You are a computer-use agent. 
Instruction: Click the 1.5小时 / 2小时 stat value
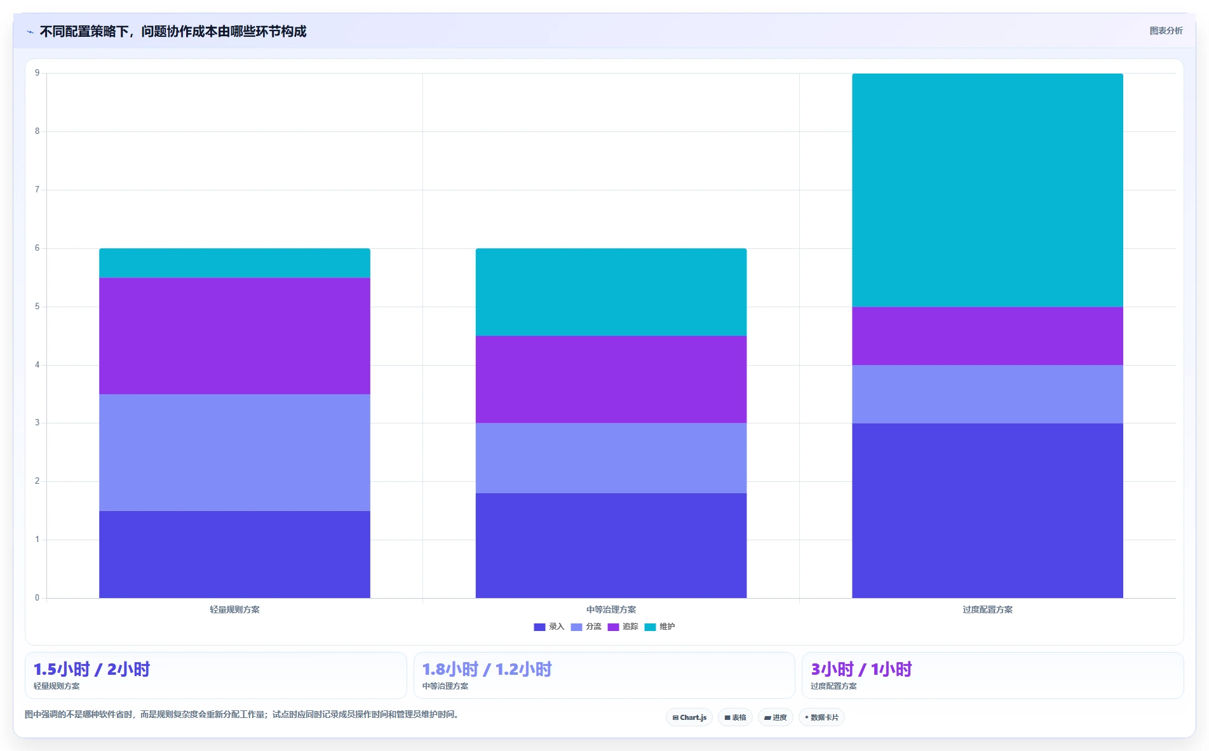click(x=91, y=669)
